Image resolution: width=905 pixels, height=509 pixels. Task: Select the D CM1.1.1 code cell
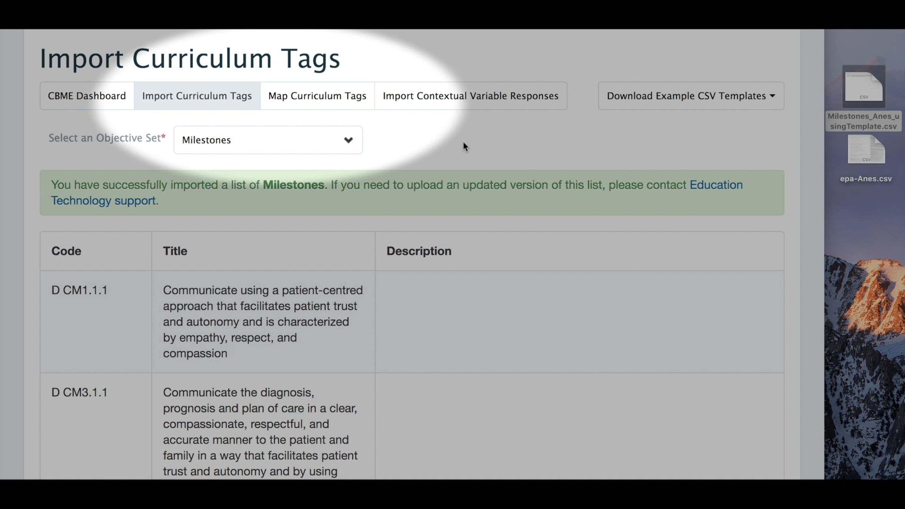click(80, 290)
